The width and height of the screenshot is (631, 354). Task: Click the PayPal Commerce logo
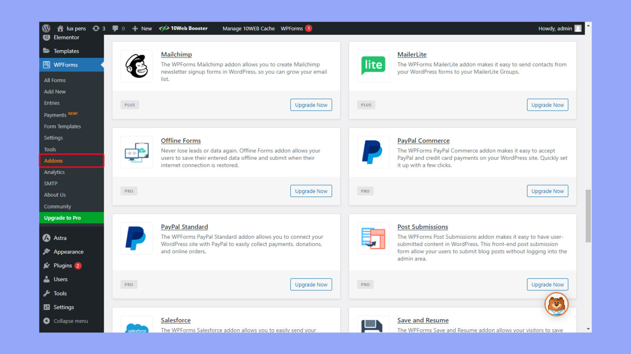(373, 152)
